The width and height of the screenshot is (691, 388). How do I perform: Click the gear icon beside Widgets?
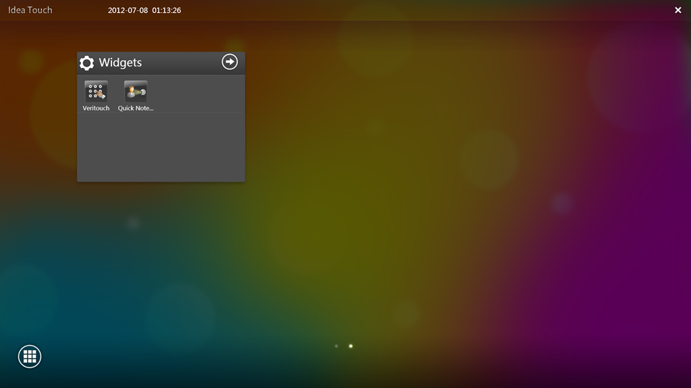coord(86,63)
